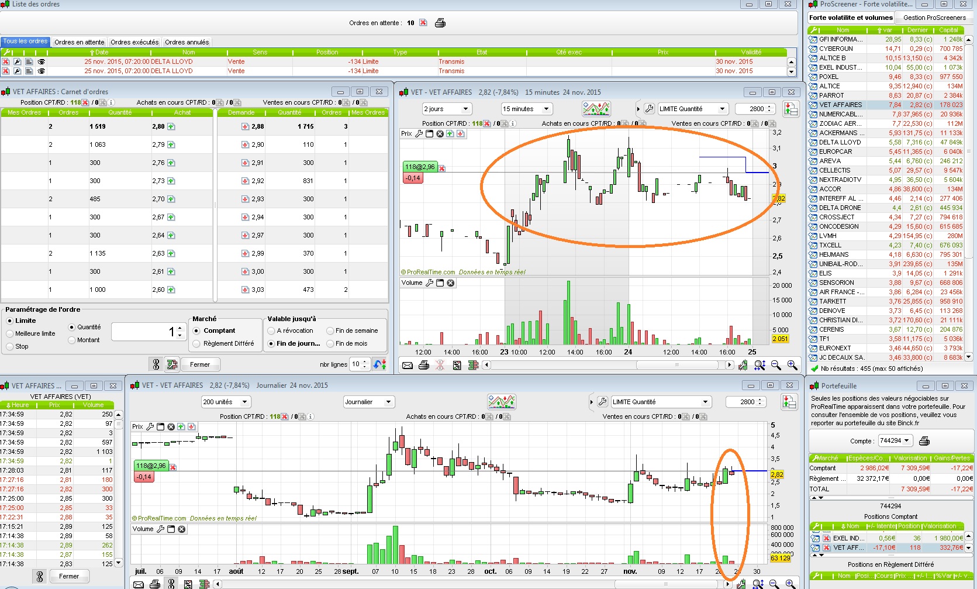977x589 pixels.
Task: Open the Compte 744294 account dropdown
Action: (x=895, y=441)
